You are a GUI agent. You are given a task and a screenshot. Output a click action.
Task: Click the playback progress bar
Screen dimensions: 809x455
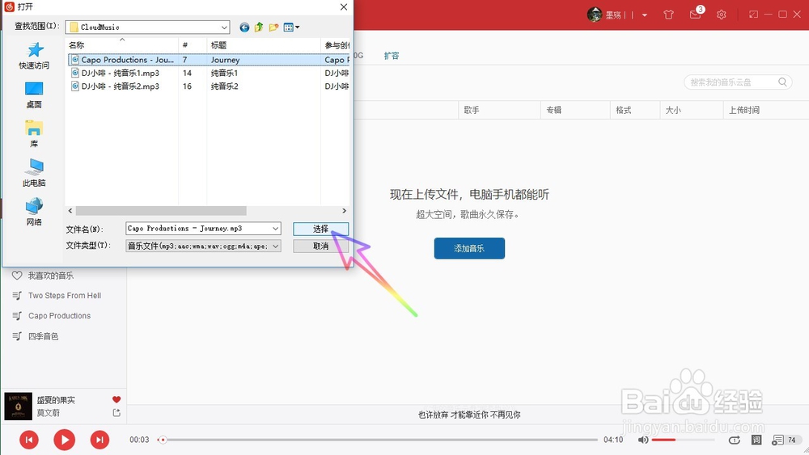[x=378, y=440]
